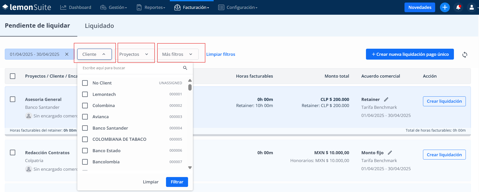Check the COLOMBIANA DE TABACO checkbox
This screenshot has height=192, width=479.
(x=85, y=139)
